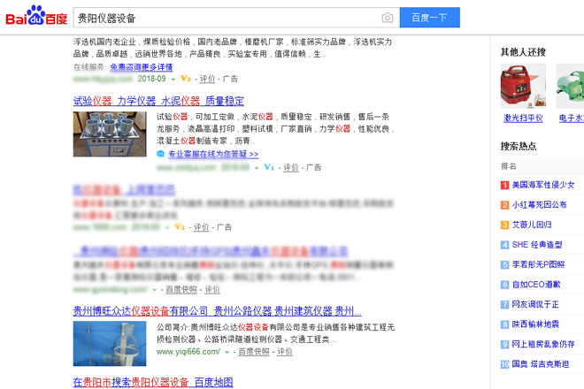Image resolution: width=584 pixels, height=389 pixels.
Task: Open 百度快照 for yiqi666.com result
Action: [x=254, y=351]
